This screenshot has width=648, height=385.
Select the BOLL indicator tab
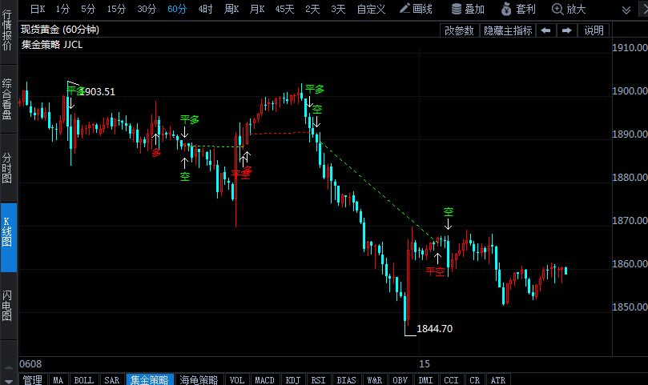point(84,379)
